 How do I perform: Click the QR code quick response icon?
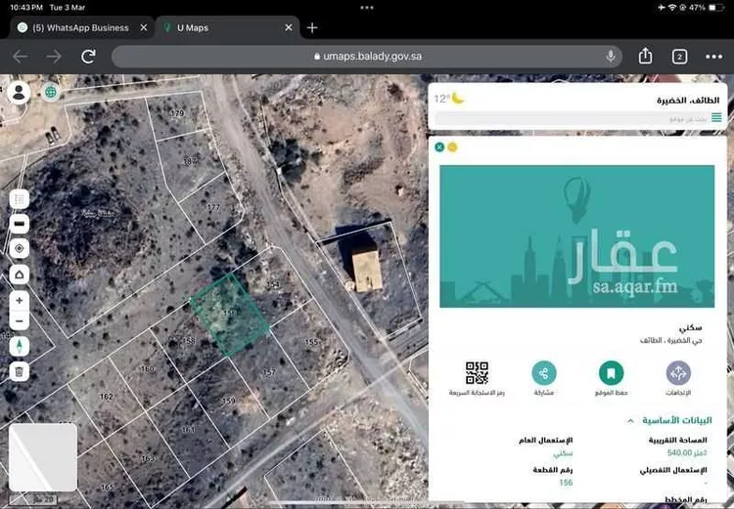(x=477, y=373)
